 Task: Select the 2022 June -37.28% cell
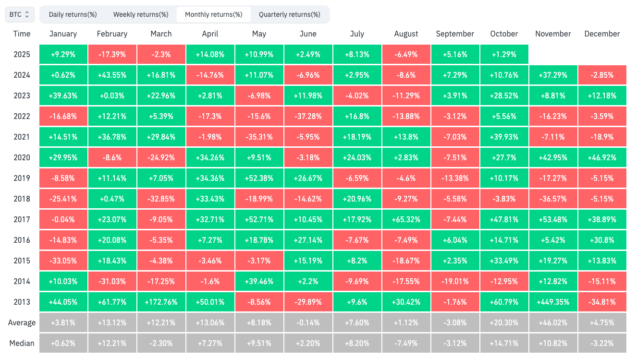coord(308,116)
